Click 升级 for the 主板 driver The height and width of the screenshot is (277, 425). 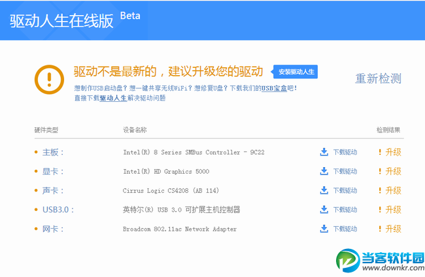click(393, 152)
